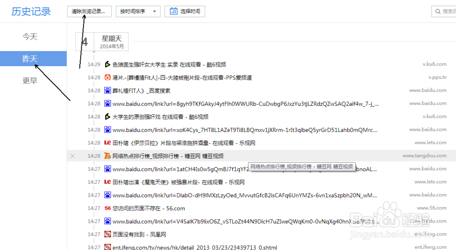Click the magnifier icon in the search box
Screen dimensions: 456x250
pos(438,12)
